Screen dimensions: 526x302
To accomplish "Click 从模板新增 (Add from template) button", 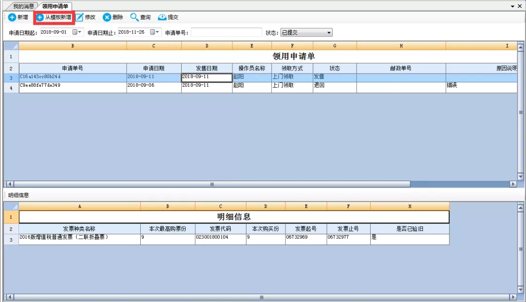I will [54, 18].
